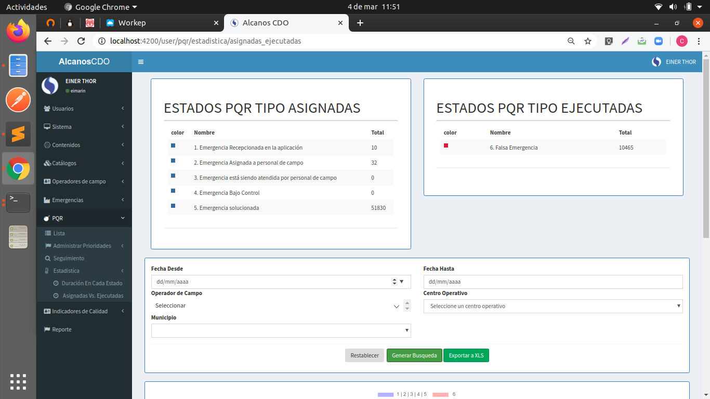Open the Chrome zoom magnifier icon
The height and width of the screenshot is (399, 710).
(571, 41)
